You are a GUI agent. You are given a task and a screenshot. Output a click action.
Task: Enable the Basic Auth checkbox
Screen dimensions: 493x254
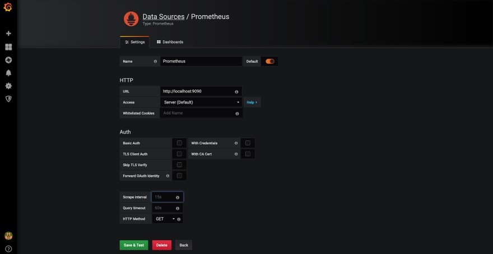[179, 143]
